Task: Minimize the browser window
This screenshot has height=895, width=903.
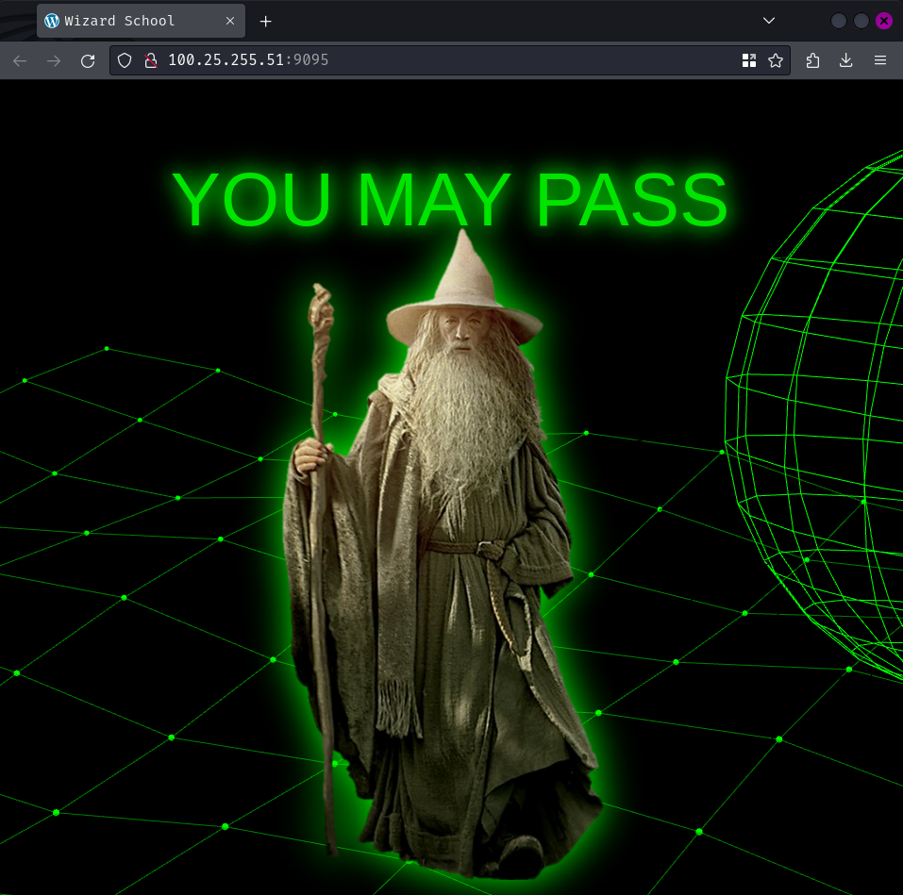Action: point(839,21)
